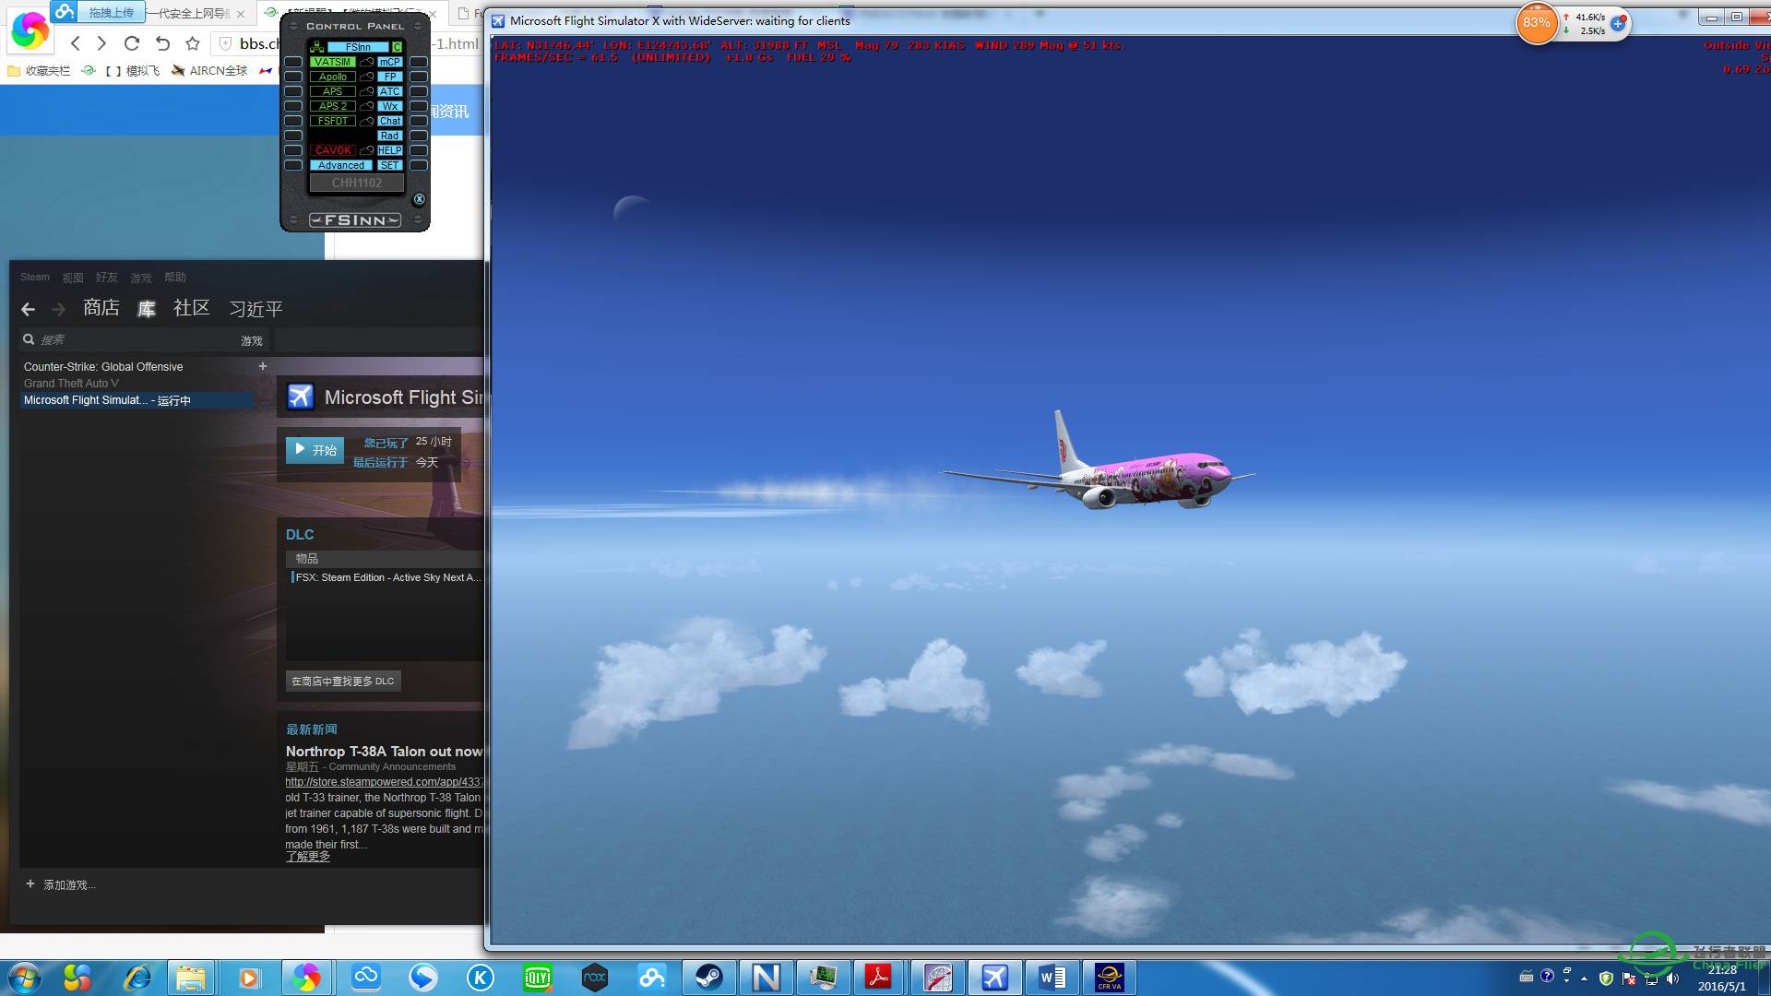The image size is (1771, 996).
Task: Click 在商店中查找更多 DLC button
Action: pos(343,681)
